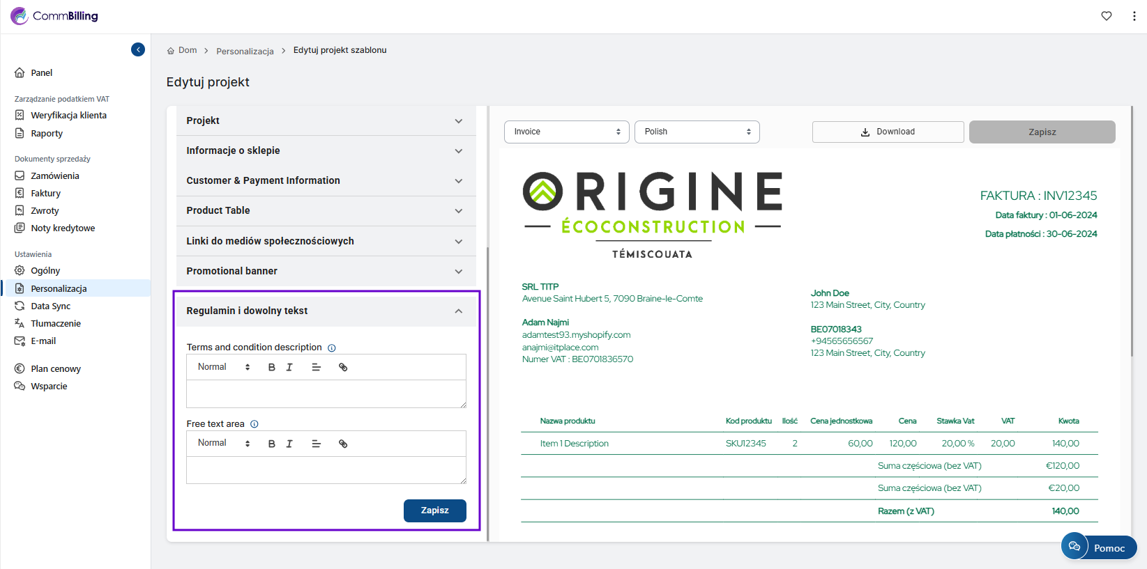Toggle bold in Terms and condition editor
This screenshot has width=1147, height=569.
coord(272,368)
